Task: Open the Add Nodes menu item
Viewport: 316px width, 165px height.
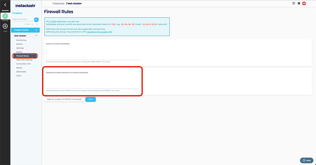Action: click(x=21, y=72)
